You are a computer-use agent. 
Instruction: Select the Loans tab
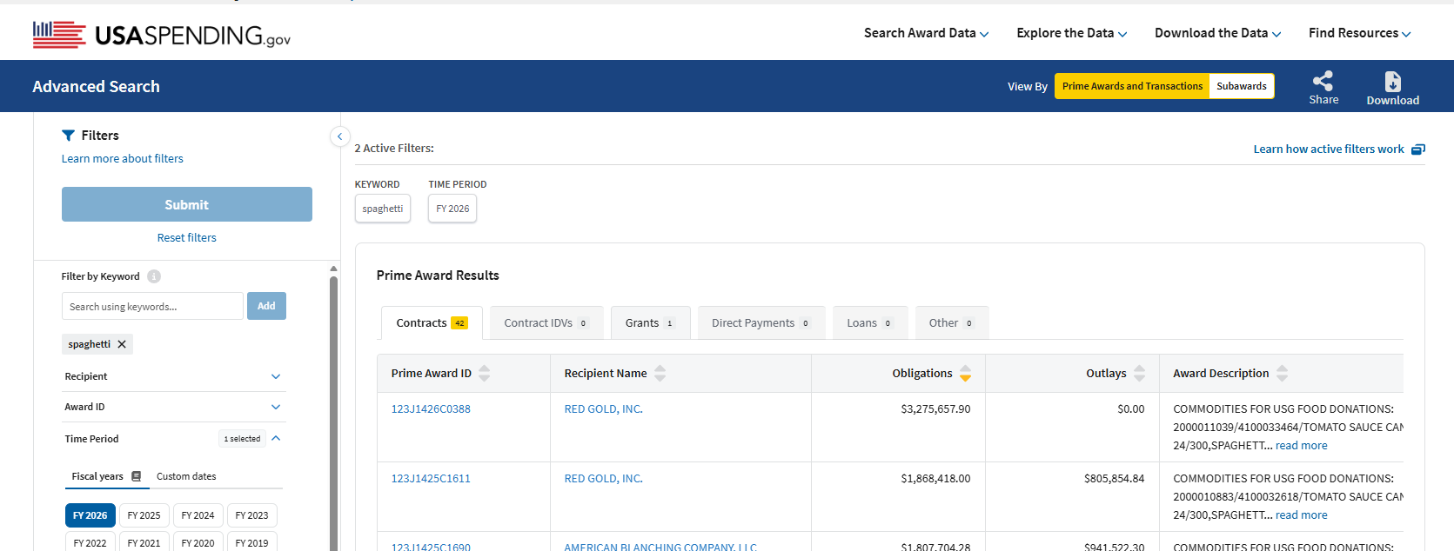tap(870, 322)
